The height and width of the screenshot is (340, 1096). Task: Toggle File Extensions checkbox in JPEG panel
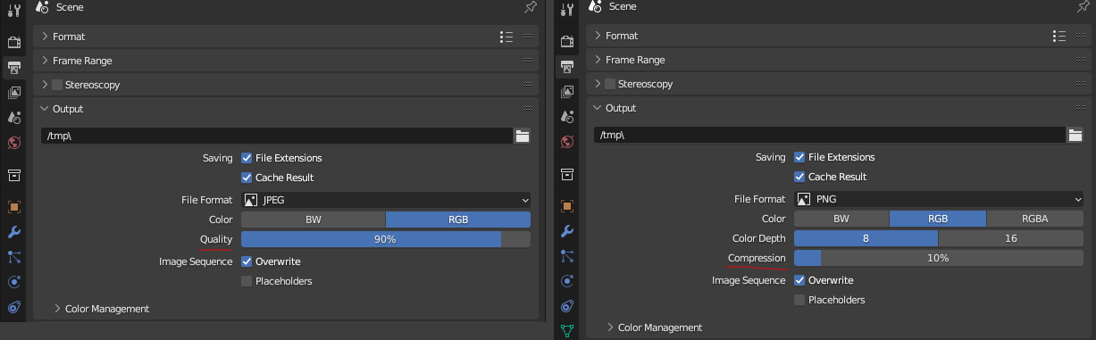(247, 158)
